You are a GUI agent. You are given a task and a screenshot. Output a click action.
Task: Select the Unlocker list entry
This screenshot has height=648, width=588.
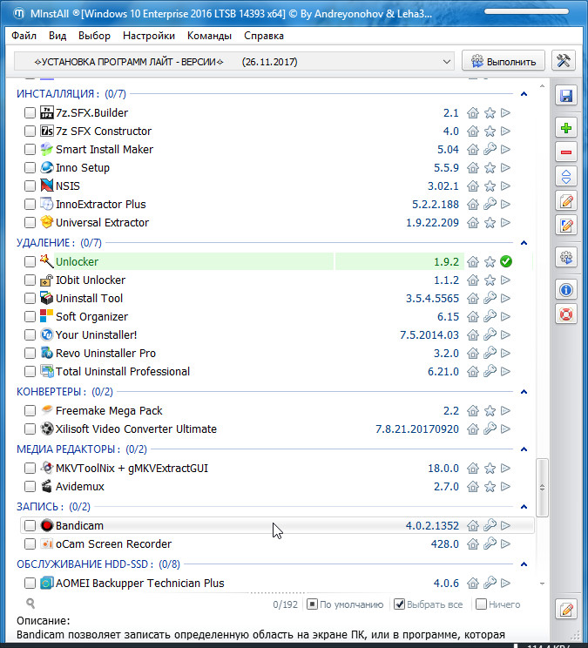point(77,262)
